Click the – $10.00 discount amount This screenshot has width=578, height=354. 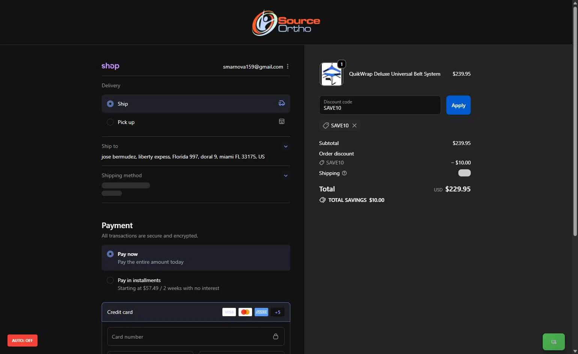[x=461, y=163]
